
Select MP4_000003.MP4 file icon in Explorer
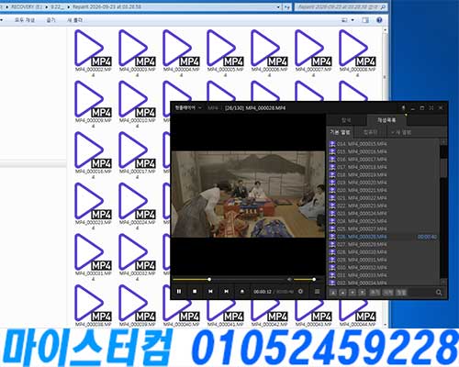click(137, 49)
